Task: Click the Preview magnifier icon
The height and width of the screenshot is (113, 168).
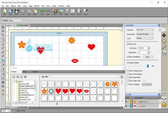Action: (80, 11)
